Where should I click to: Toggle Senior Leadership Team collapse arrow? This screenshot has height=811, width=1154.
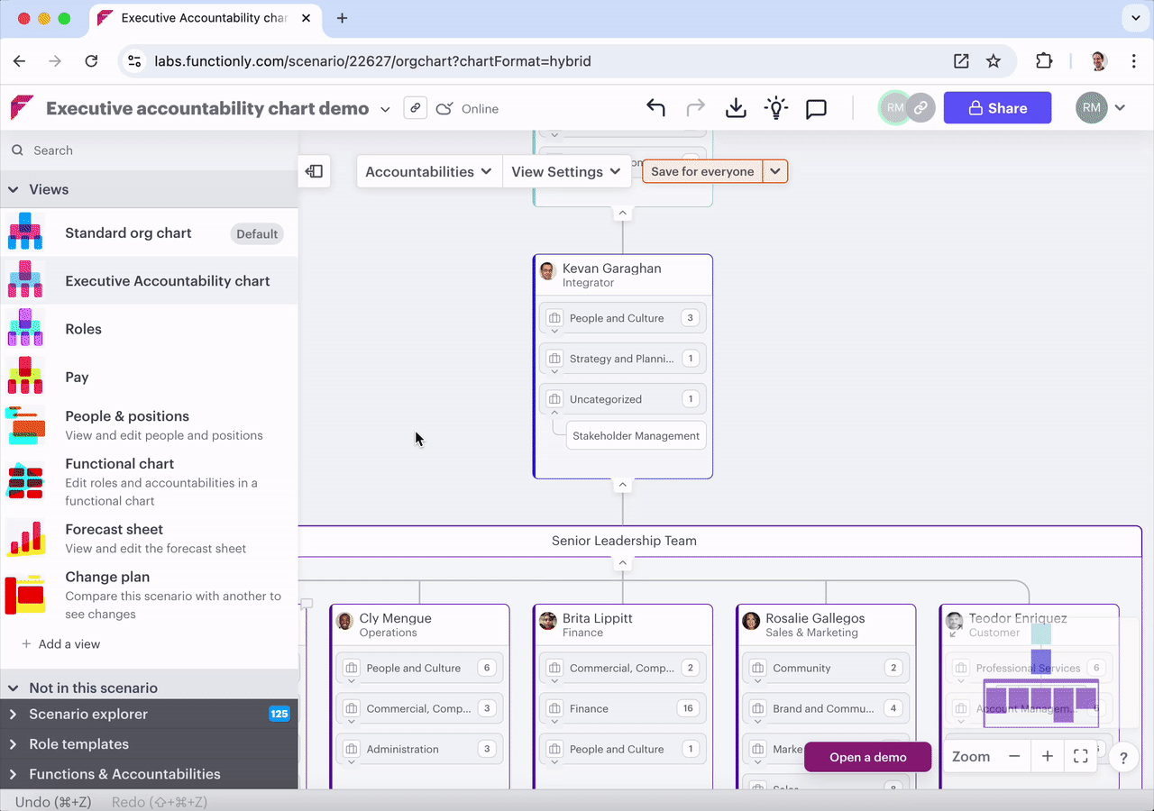622,563
